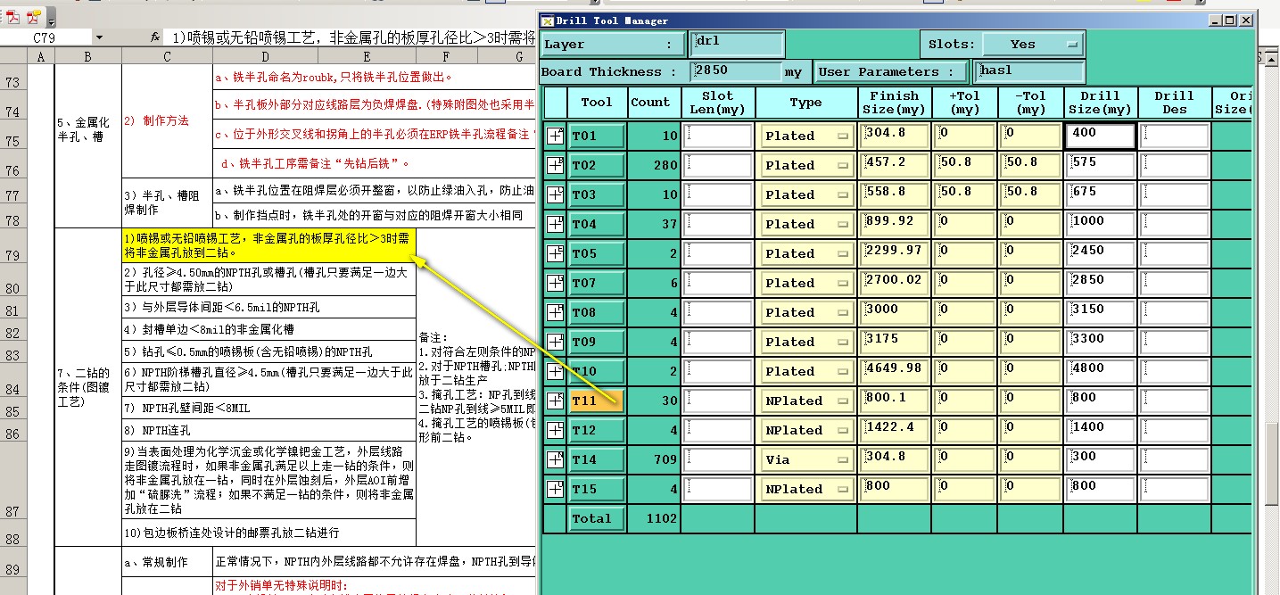Viewport: 1280px width, 595px height.
Task: Open the NPlated Type dropdown for T15
Action: (x=806, y=490)
